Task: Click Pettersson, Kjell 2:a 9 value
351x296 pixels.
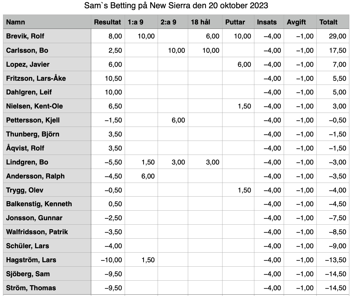Action: pyautogui.click(x=173, y=120)
